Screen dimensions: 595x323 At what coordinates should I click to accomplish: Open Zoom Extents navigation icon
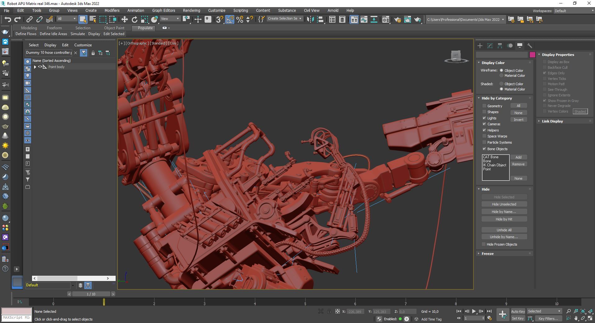(x=583, y=311)
